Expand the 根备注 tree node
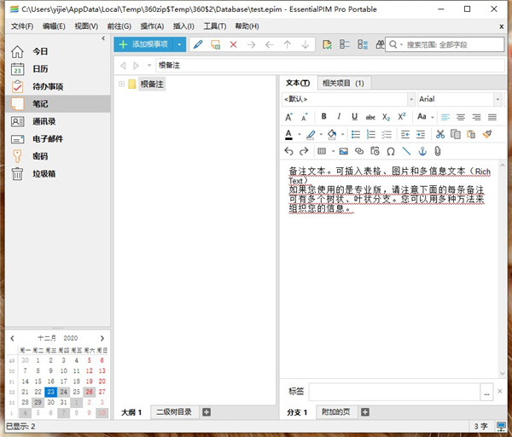The height and width of the screenshot is (437, 512). coord(121,84)
